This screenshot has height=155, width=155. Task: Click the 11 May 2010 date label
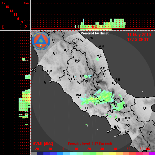coord(139,35)
